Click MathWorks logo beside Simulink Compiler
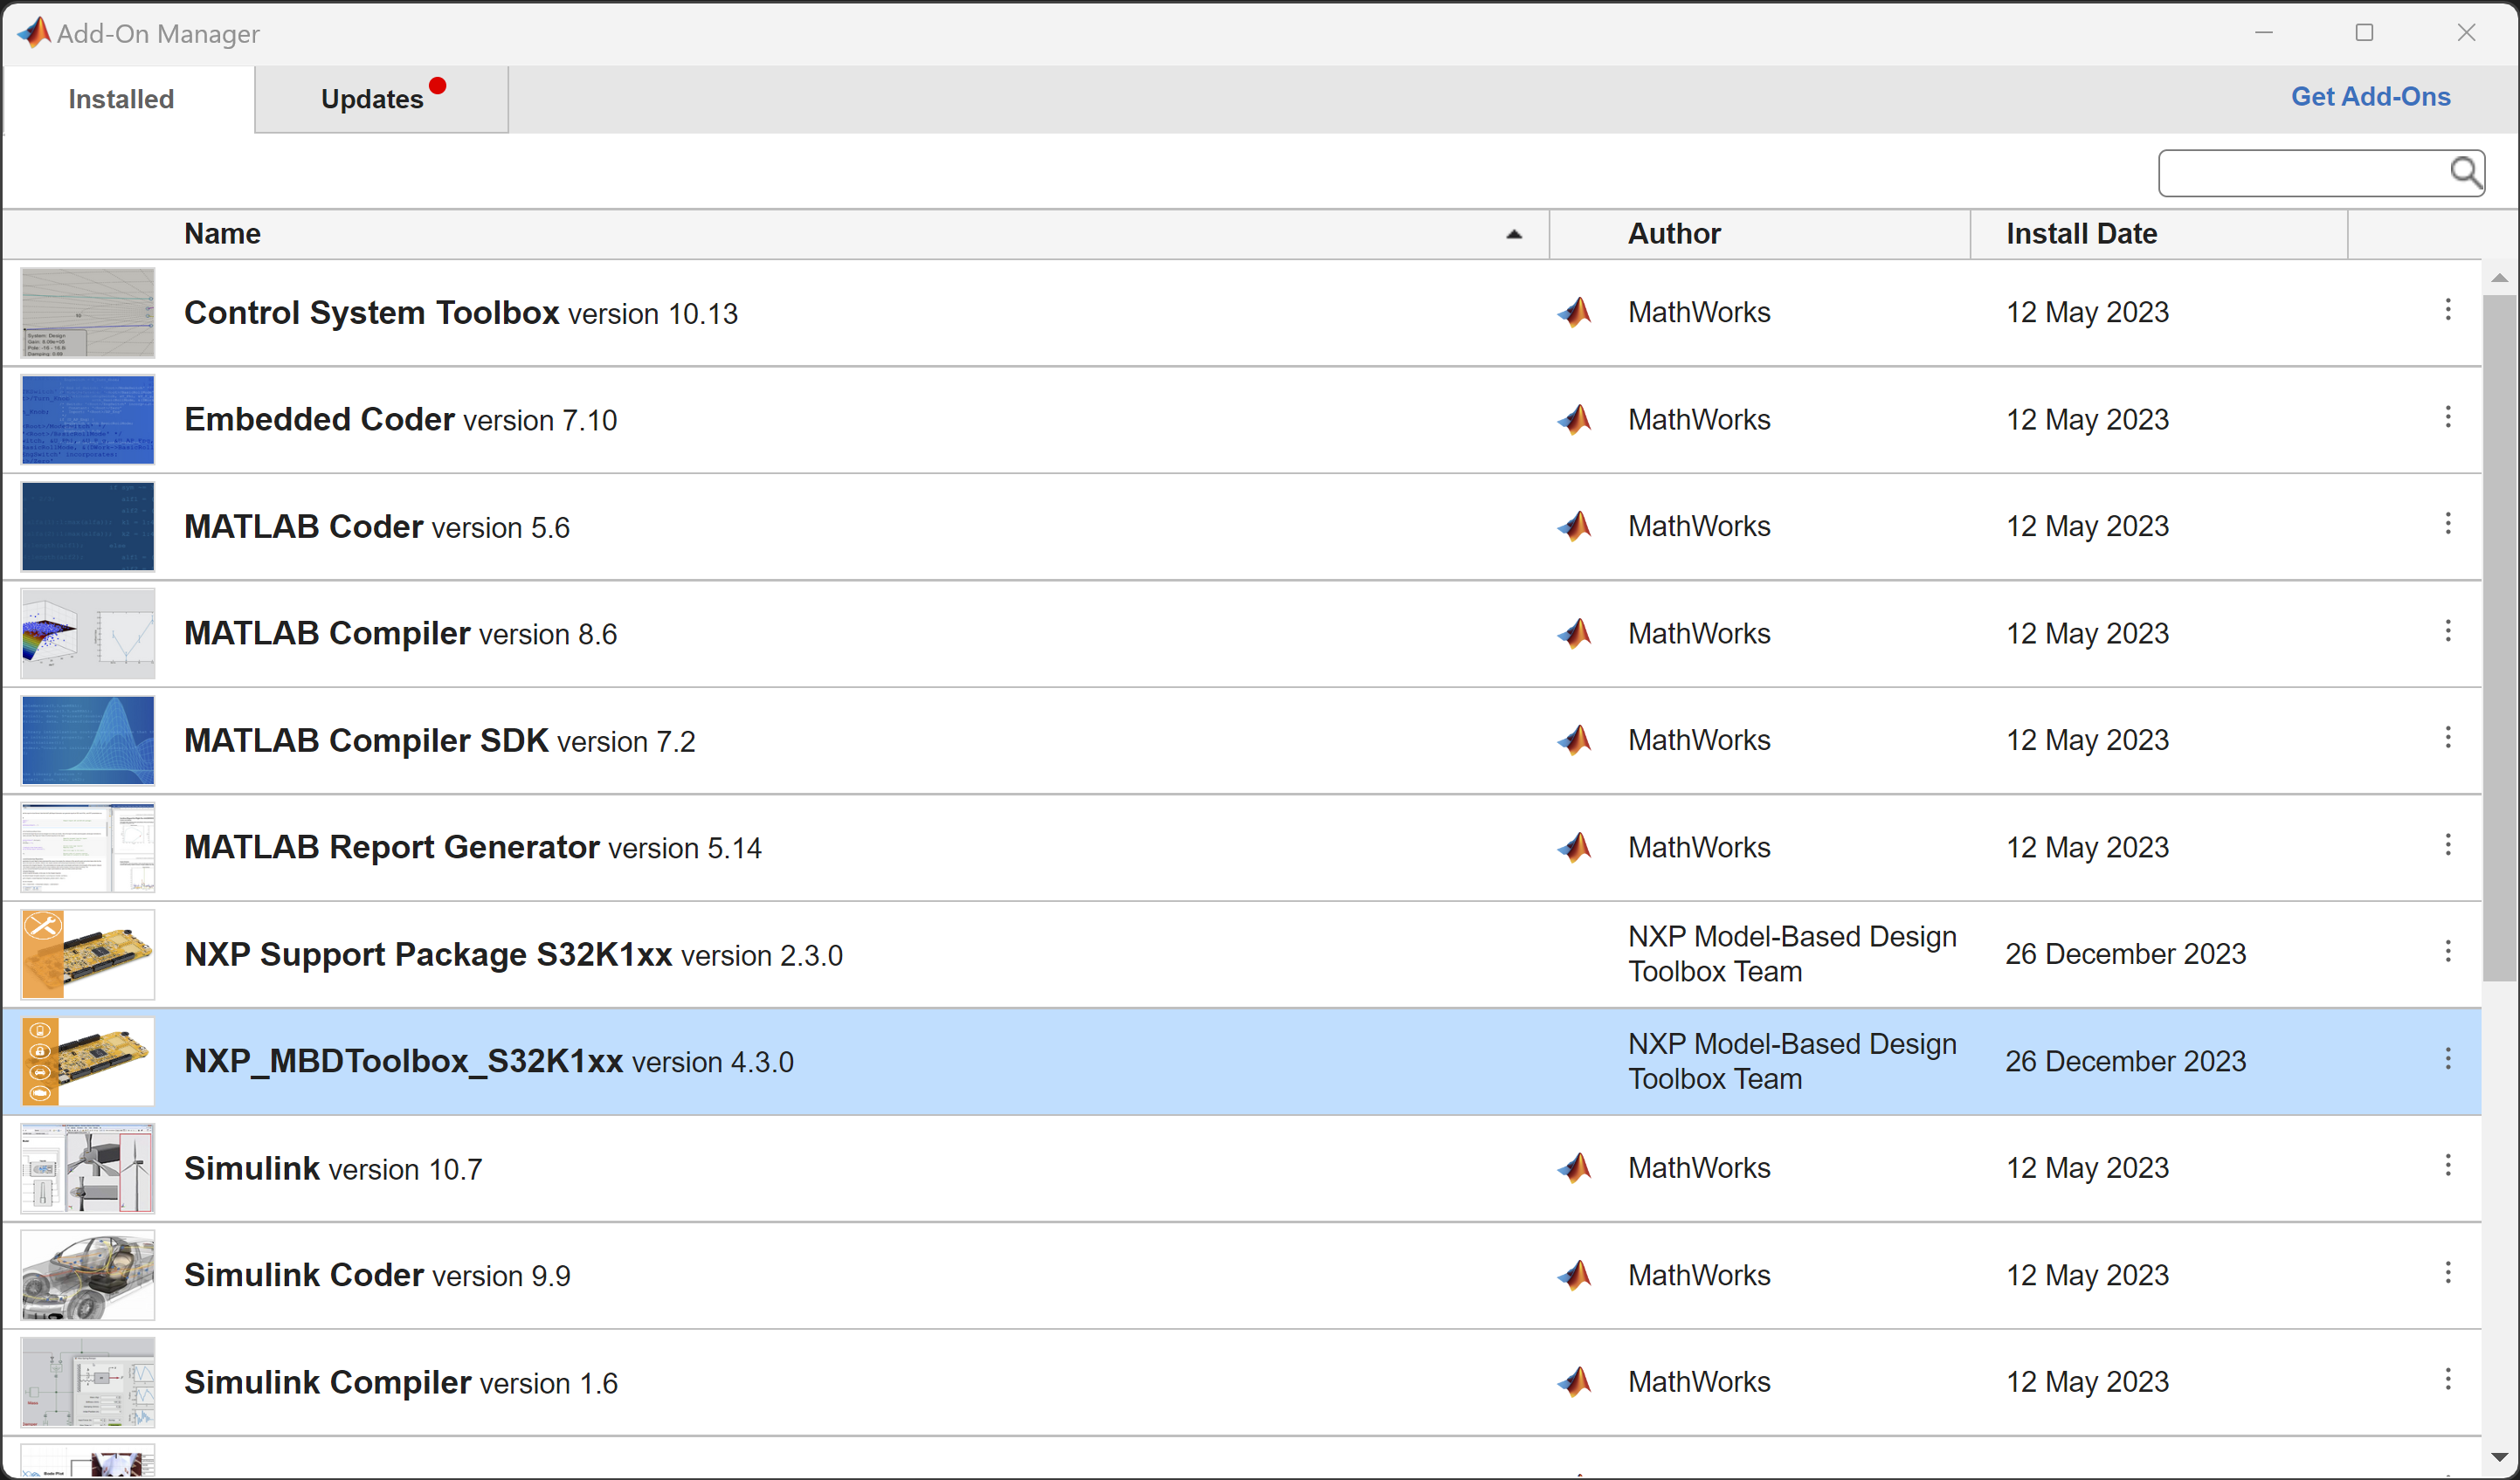 pos(1574,1381)
